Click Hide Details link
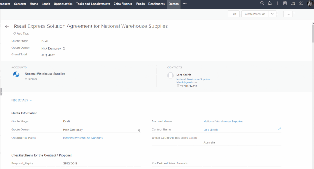The image size is (314, 169). click(x=20, y=100)
